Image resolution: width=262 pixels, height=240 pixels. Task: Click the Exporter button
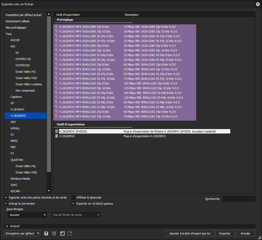click(x=225, y=233)
